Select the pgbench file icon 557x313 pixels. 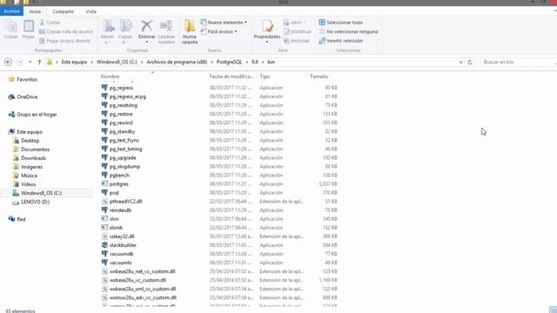(x=104, y=175)
